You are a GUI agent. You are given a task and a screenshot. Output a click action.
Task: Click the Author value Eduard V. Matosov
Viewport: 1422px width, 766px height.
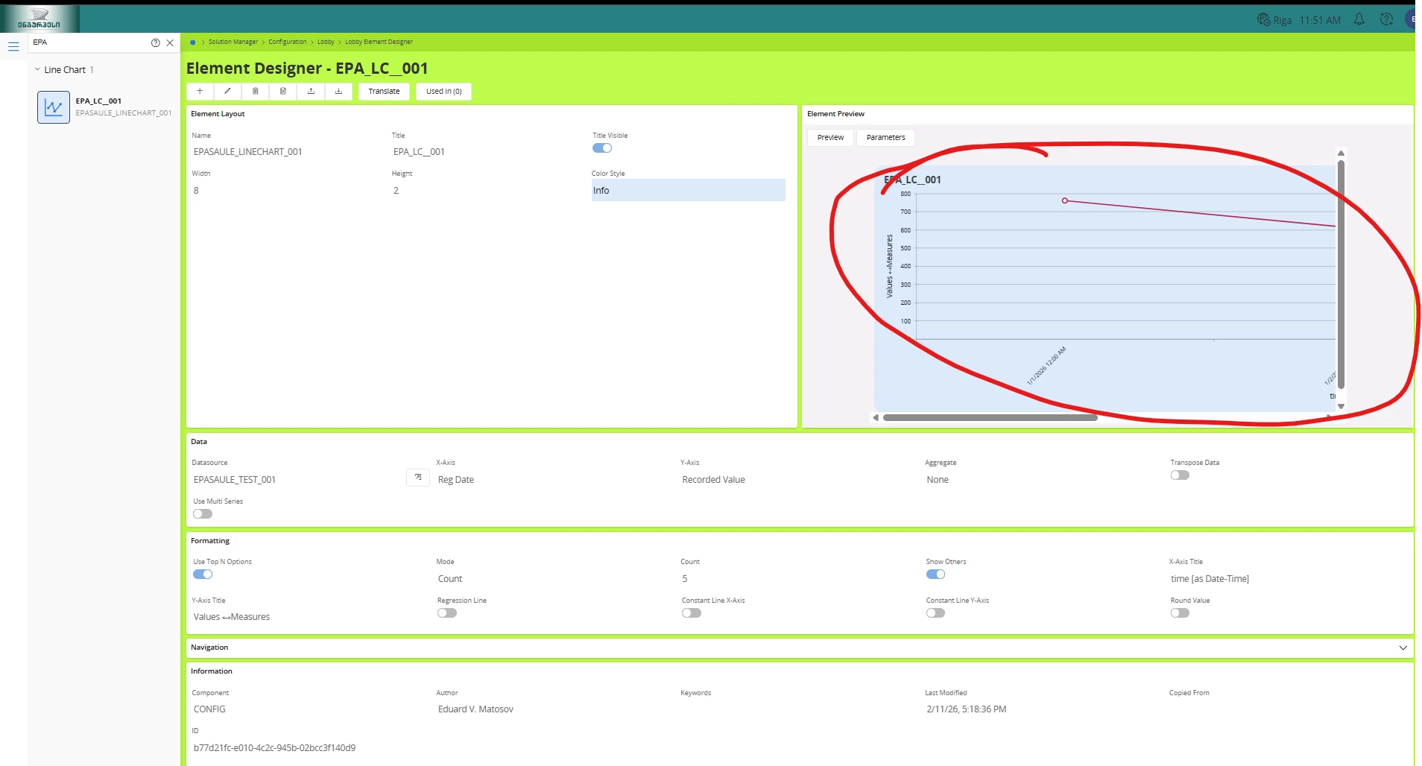click(475, 709)
